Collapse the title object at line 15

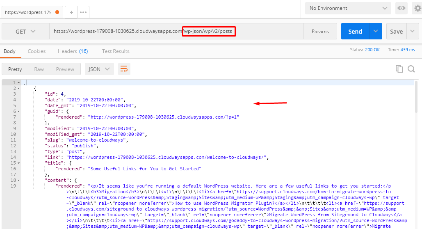coord(18,163)
